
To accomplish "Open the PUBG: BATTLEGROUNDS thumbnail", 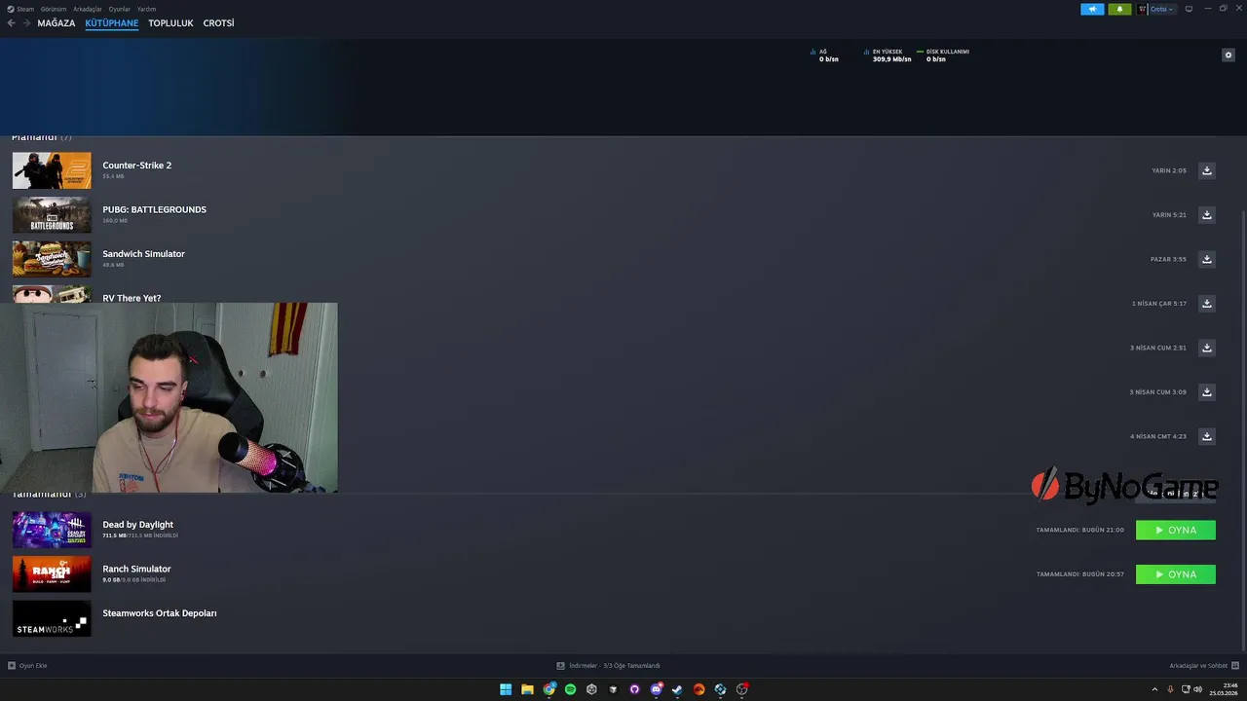I will point(52,215).
